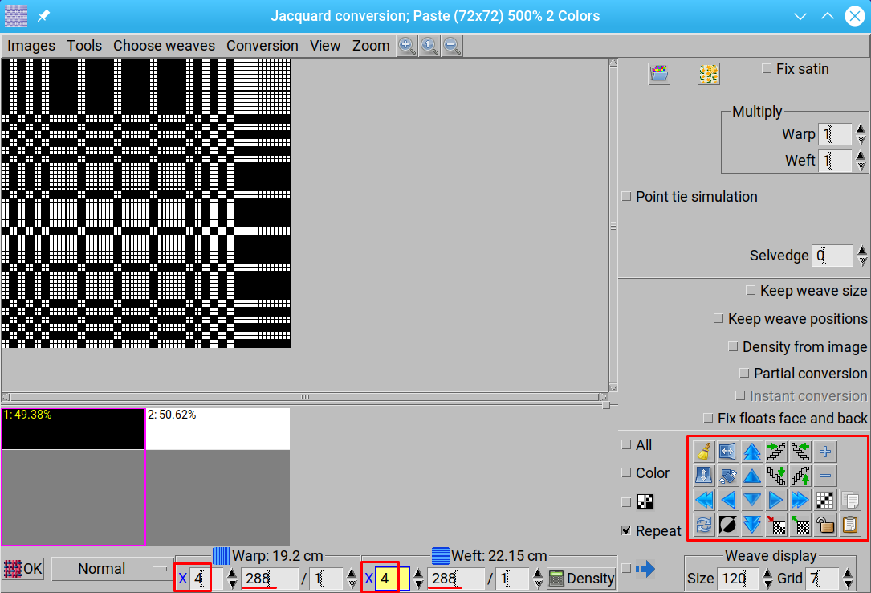Enable the Partial conversion checkbox
This screenshot has height=593, width=871.
coord(744,373)
